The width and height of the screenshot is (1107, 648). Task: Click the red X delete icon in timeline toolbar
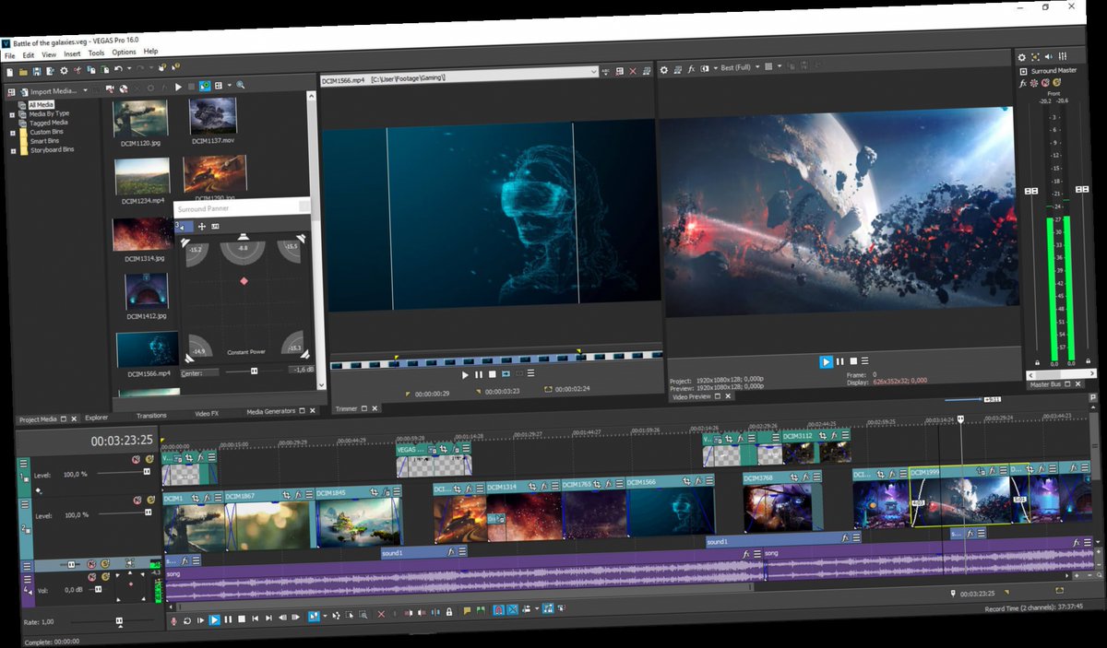(x=381, y=614)
